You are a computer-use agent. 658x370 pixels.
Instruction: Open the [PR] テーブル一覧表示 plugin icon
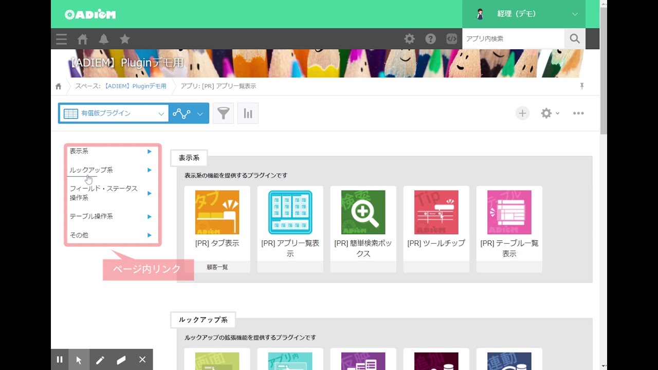(509, 212)
